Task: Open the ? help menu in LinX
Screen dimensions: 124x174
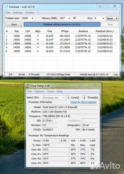Action: tap(38, 13)
